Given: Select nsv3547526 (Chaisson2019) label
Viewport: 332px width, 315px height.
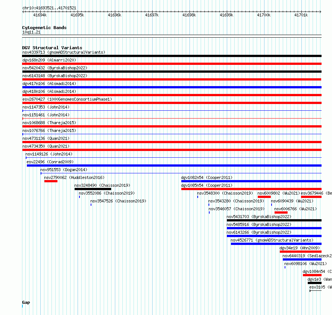Looking at the screenshot, I should pos(118,201).
